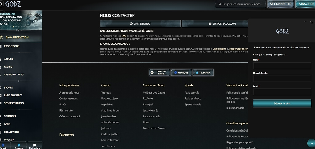Click Magasin icon in sidebar

click(x=1, y=140)
